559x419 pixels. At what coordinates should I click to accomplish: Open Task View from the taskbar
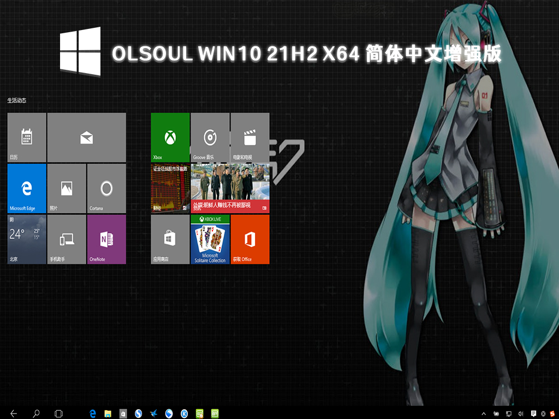59,414
